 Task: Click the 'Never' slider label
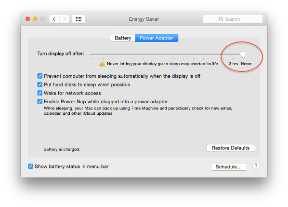click(x=246, y=64)
